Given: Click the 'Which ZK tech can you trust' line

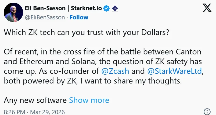Looking at the screenshot, I should [86, 33].
